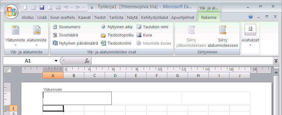Minimize the workbook window inside the ribbon
282x115 pixels.
(x=259, y=17)
